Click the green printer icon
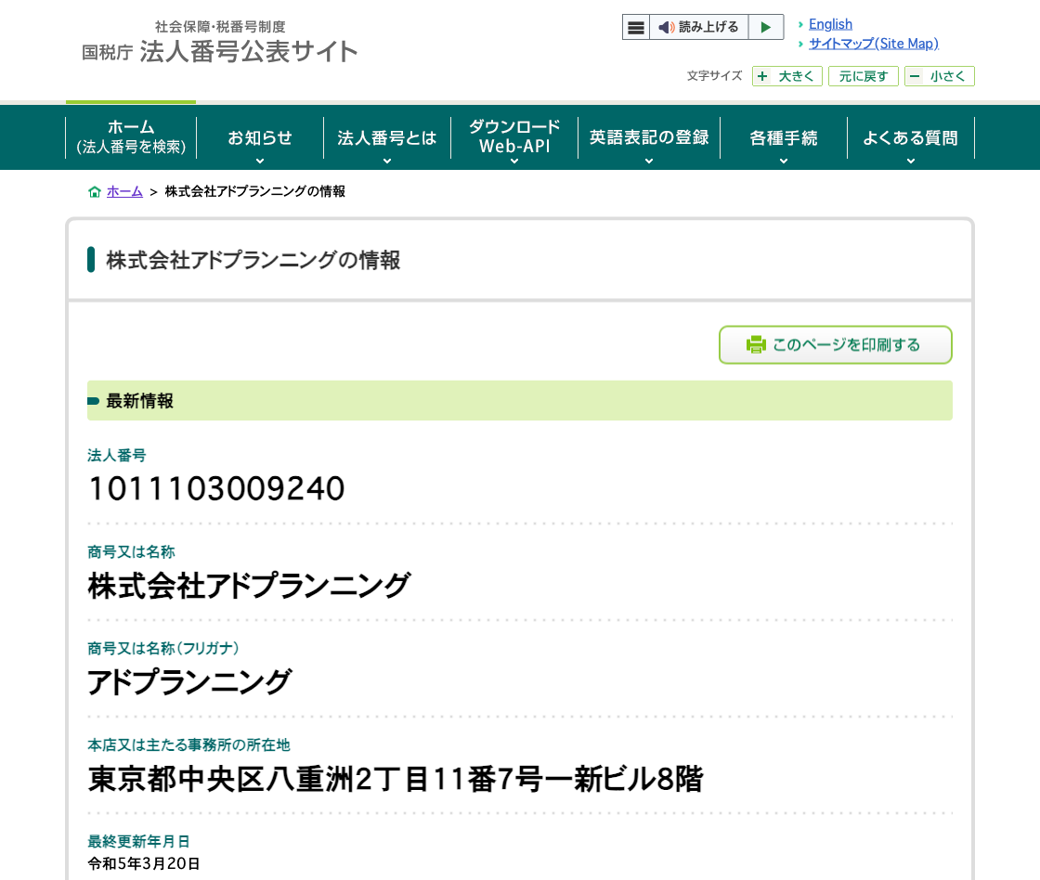The height and width of the screenshot is (880, 1040). 756,344
